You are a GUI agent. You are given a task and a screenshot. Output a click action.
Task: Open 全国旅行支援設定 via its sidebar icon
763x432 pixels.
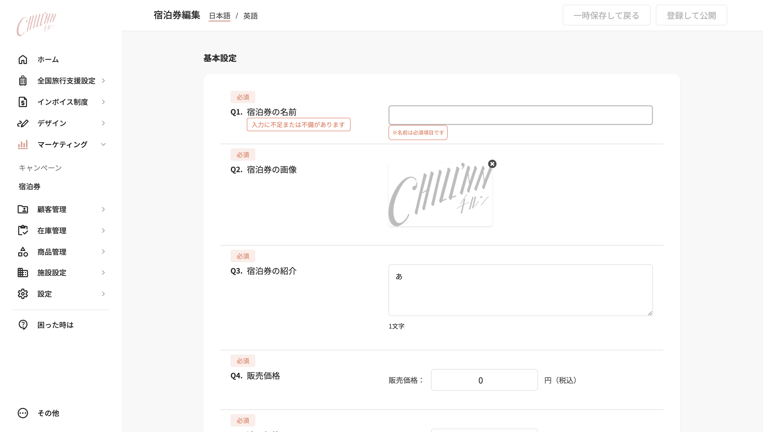point(23,81)
